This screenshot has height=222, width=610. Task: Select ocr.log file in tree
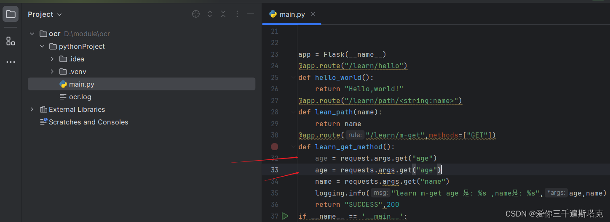80,97
